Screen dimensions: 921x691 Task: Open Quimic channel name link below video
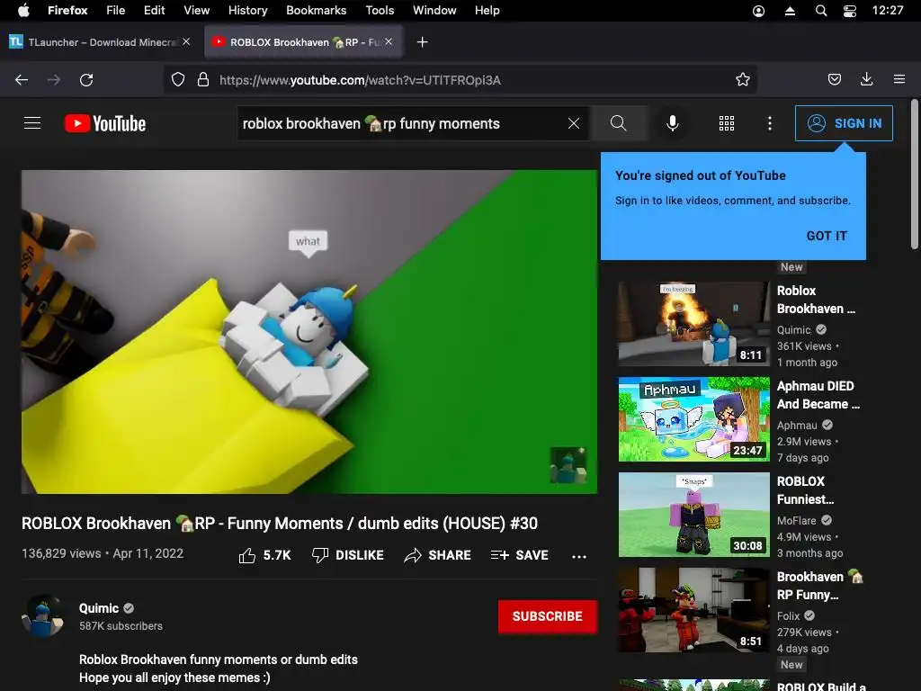coord(99,608)
